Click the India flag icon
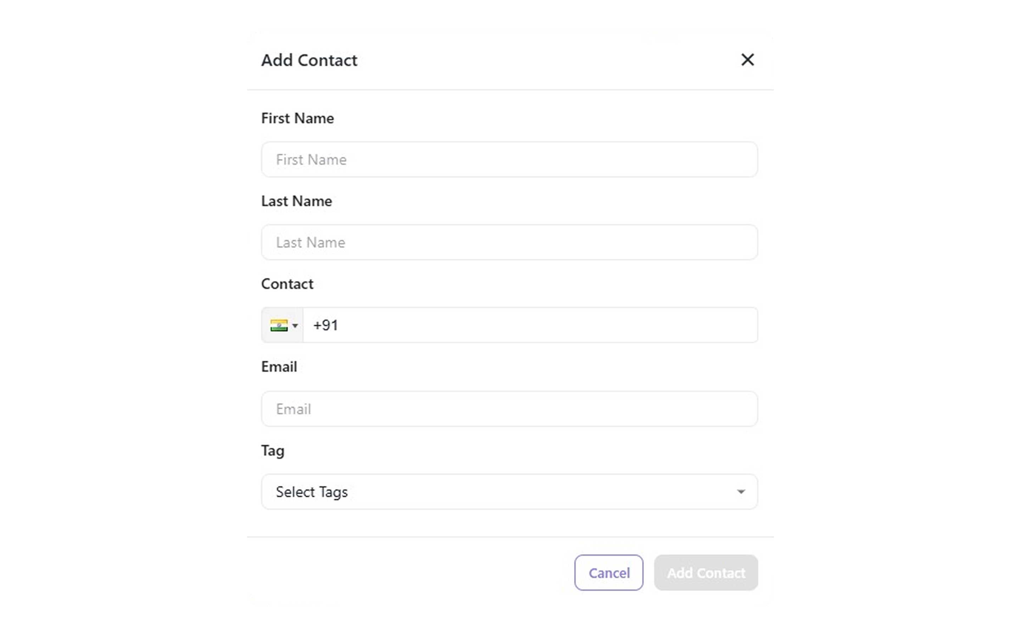The width and height of the screenshot is (1021, 625). (279, 325)
